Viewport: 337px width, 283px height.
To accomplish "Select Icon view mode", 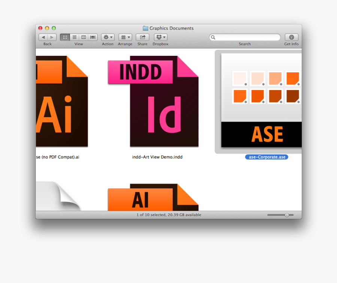I will (x=65, y=37).
